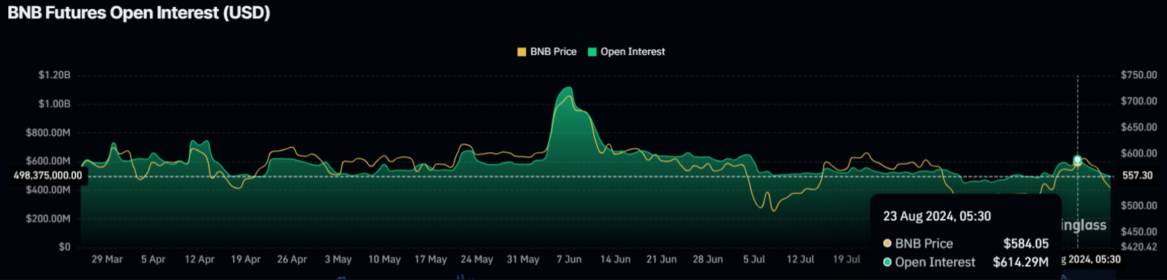
Task: Click the $500.00 right axis label
Action: (x=1139, y=205)
